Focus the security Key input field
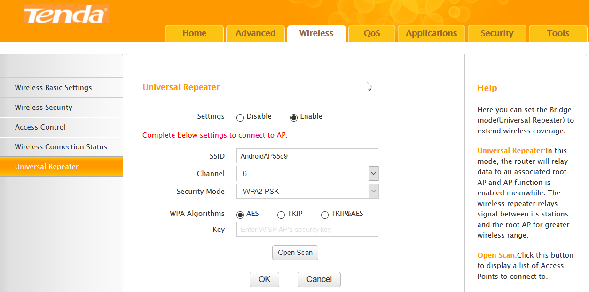The image size is (589, 292). coord(307,230)
